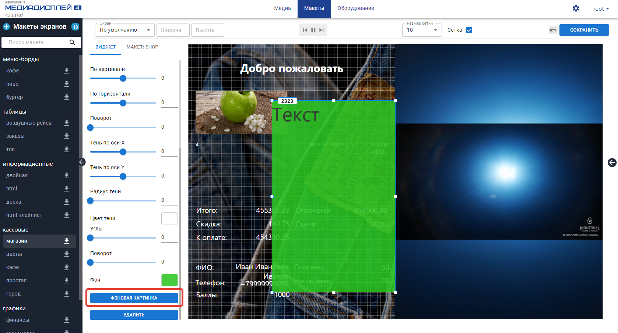
Task: Download the финансы layout
Action: click(x=67, y=320)
